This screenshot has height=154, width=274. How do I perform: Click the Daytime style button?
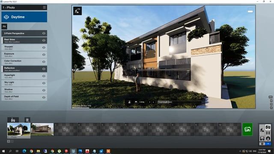tap(24, 17)
